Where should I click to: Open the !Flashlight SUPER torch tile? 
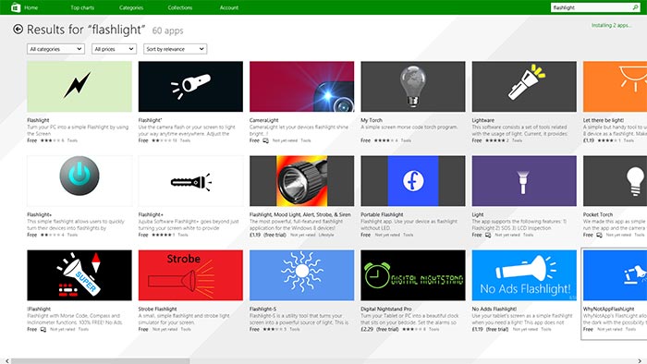[79, 275]
